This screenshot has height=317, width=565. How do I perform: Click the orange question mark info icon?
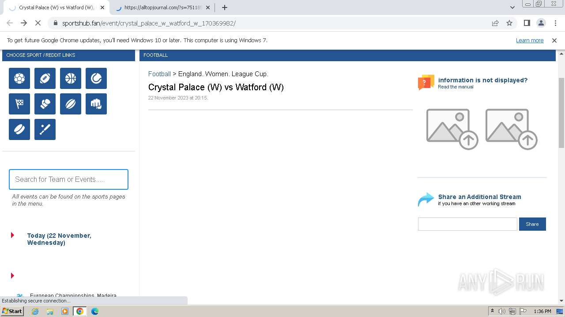(426, 82)
